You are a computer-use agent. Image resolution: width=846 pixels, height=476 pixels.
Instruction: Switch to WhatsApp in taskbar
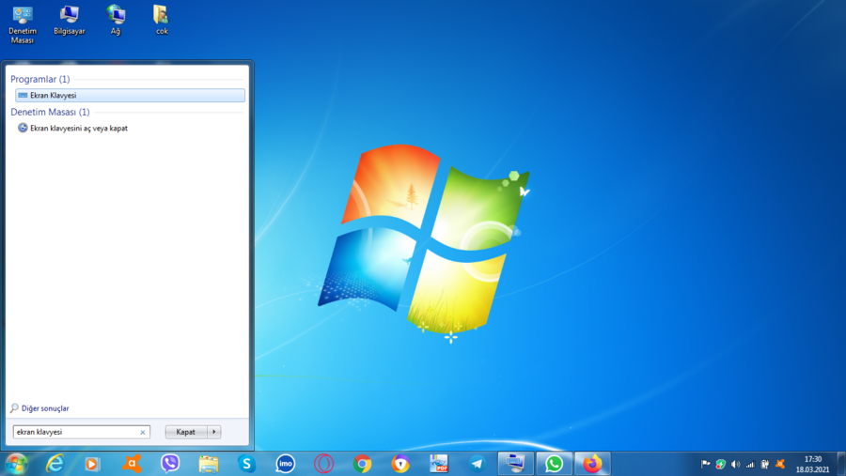[x=554, y=464]
